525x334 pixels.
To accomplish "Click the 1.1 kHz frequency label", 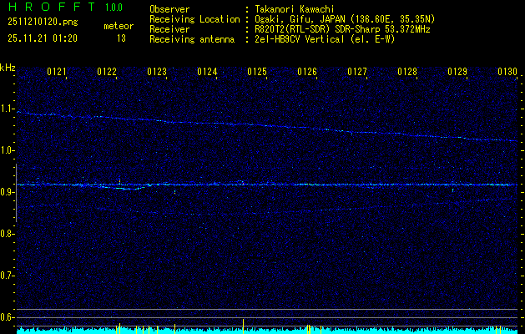I will coord(8,109).
